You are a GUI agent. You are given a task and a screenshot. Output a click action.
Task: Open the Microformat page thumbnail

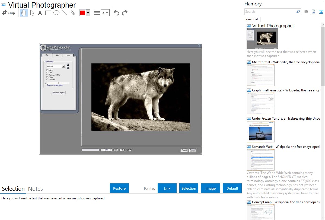coord(260,75)
